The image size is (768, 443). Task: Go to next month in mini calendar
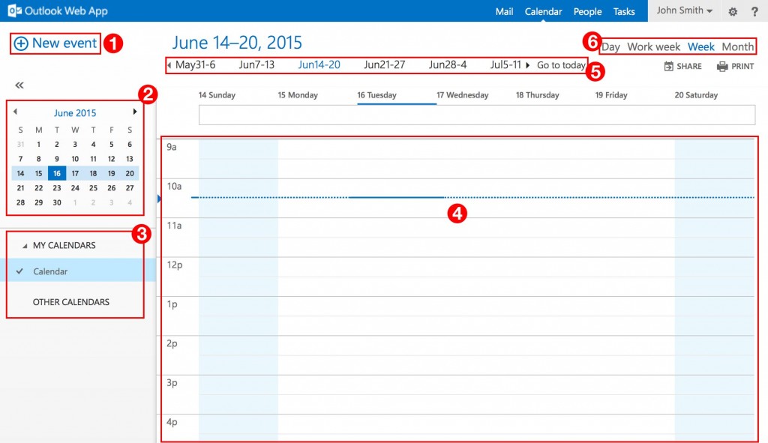coord(135,112)
